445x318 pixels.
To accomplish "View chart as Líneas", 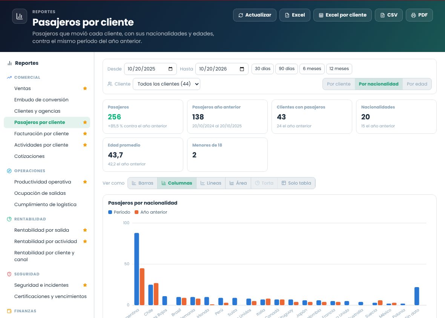I will tap(210, 183).
